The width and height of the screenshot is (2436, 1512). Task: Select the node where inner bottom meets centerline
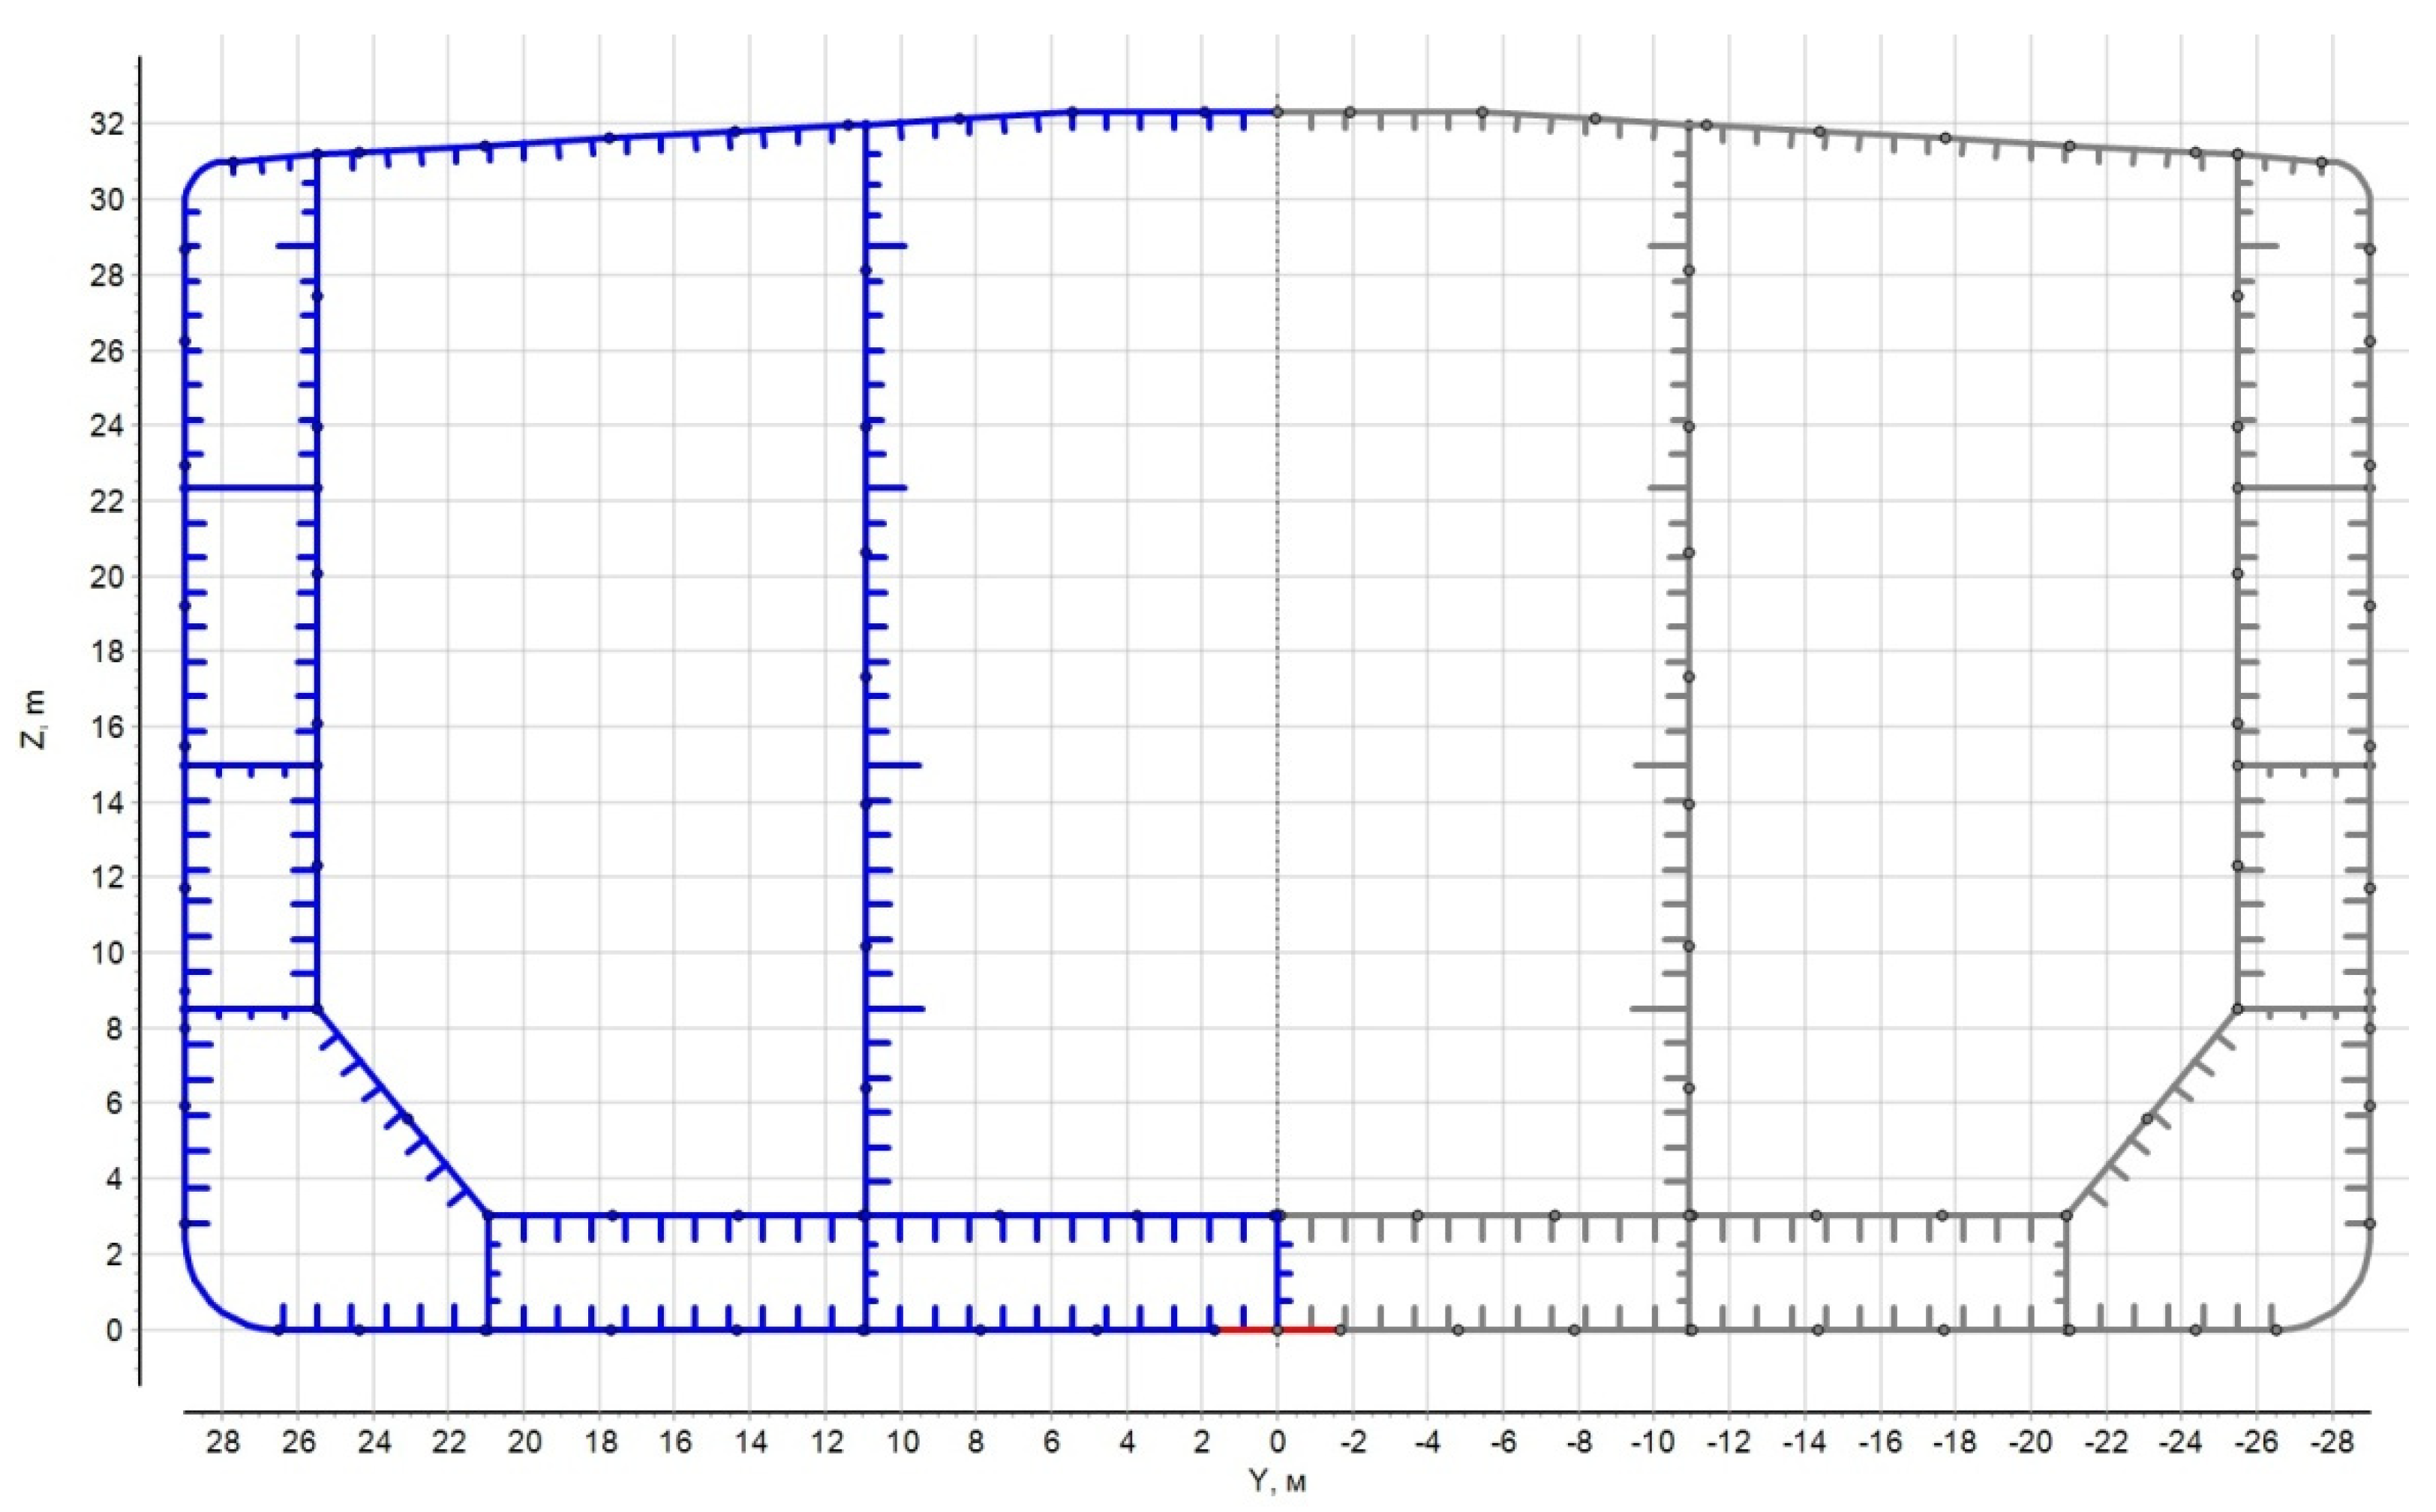[1277, 1215]
